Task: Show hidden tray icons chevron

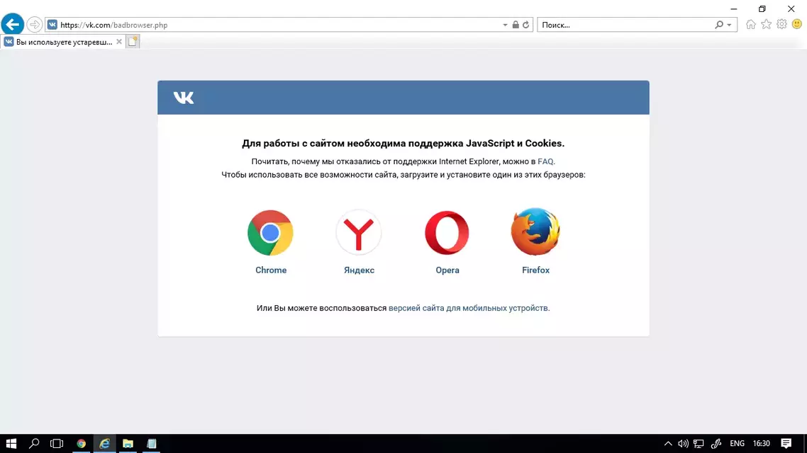Action: coord(668,444)
